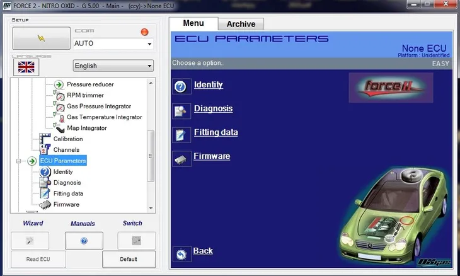Click the Diagnosis icon in main menu

pyautogui.click(x=181, y=110)
